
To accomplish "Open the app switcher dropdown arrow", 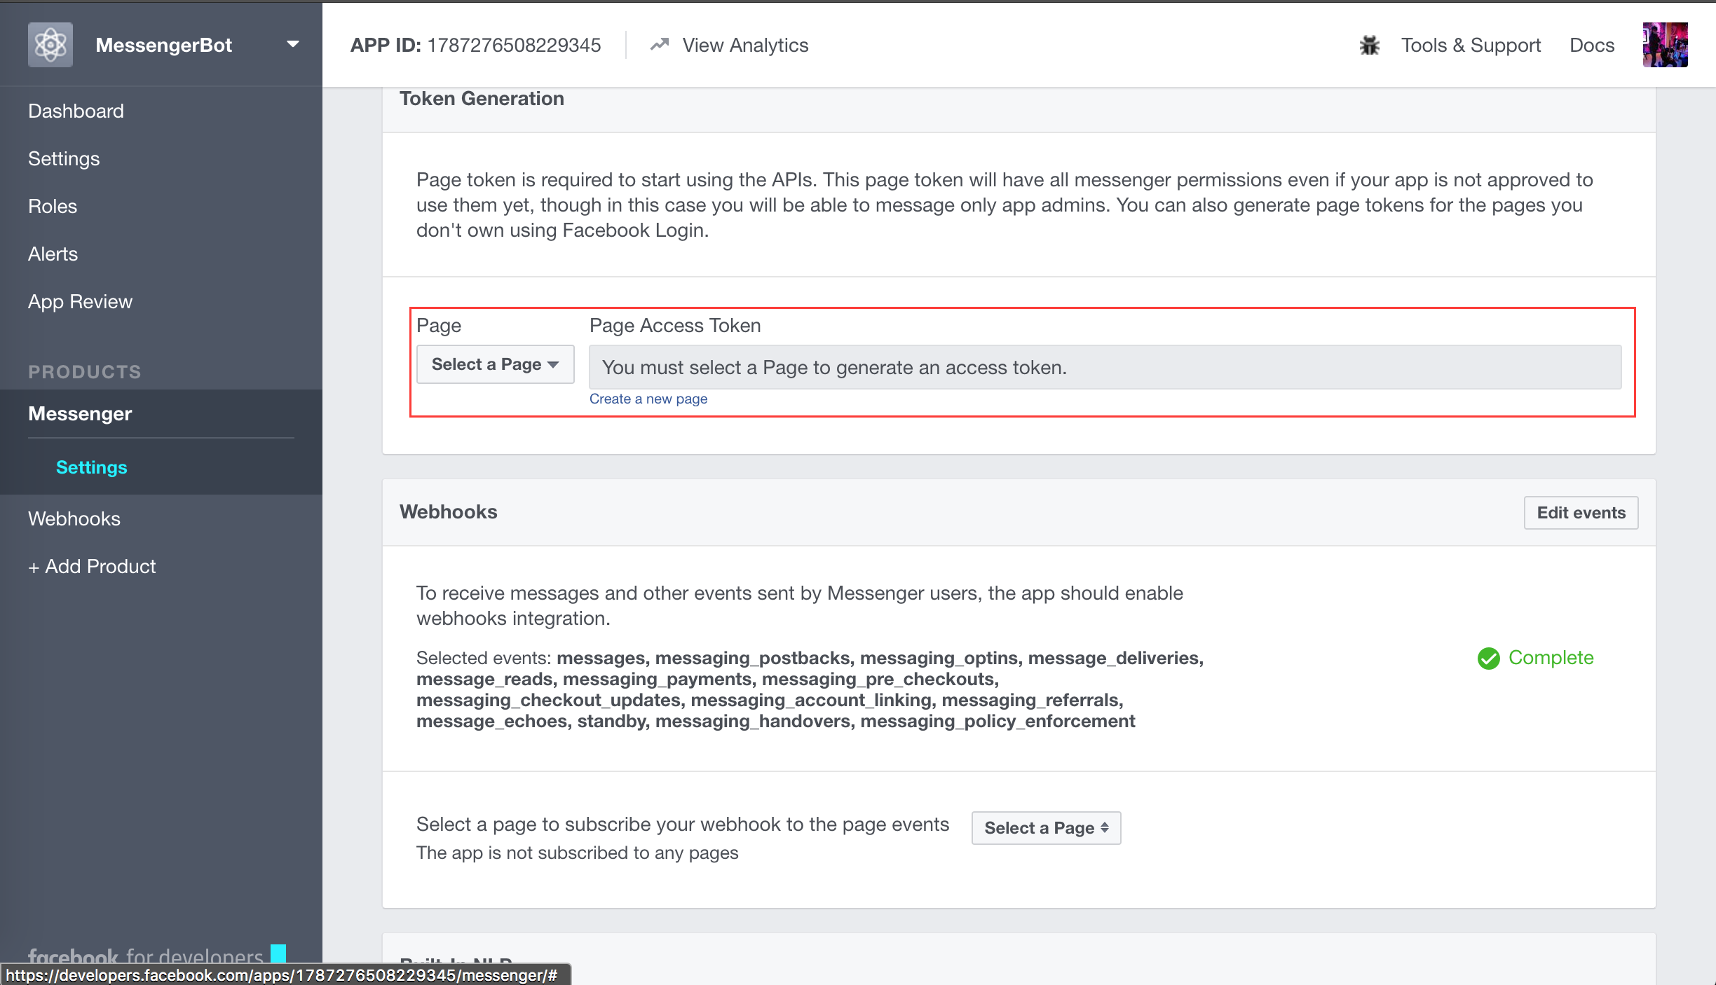I will click(293, 44).
